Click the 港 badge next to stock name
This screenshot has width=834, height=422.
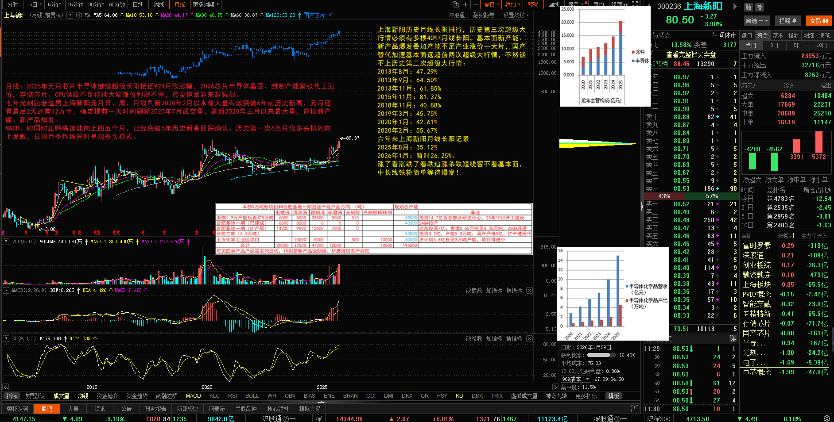pos(759,7)
